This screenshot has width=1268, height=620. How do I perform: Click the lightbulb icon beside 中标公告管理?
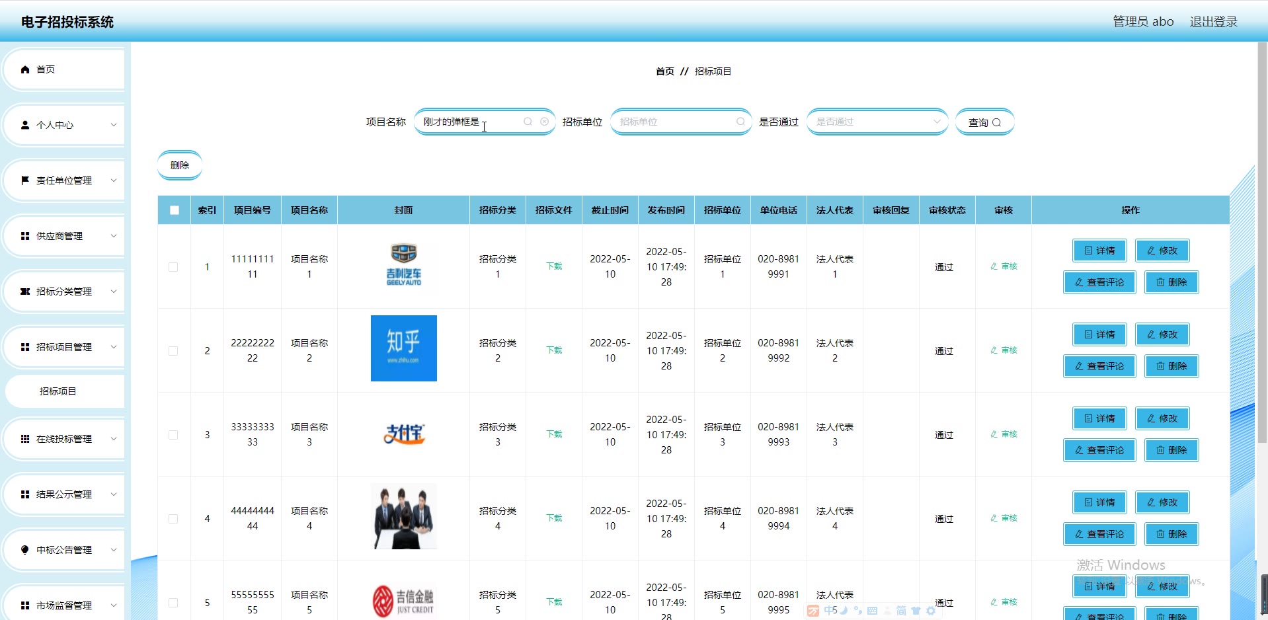coord(25,550)
